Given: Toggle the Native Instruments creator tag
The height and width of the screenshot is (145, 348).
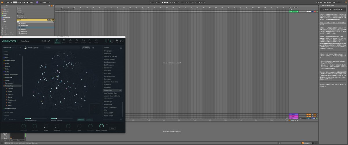Looking at the screenshot, I should tap(22, 18).
